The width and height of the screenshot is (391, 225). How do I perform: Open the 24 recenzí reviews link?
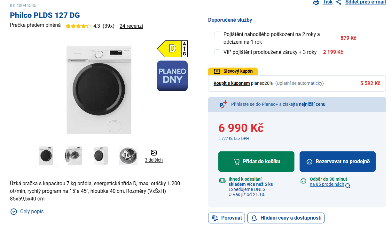click(x=131, y=26)
